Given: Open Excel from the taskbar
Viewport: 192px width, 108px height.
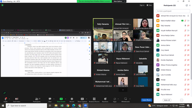Looking at the screenshot, I should [62, 106].
